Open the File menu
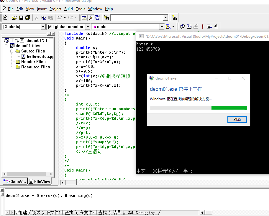Image resolution: width=269 pixels, height=216 pixels. (11, 9)
